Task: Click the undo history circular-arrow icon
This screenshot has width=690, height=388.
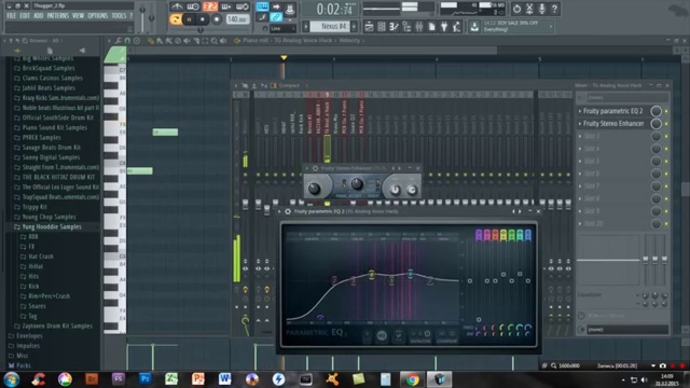Action: coord(517,9)
